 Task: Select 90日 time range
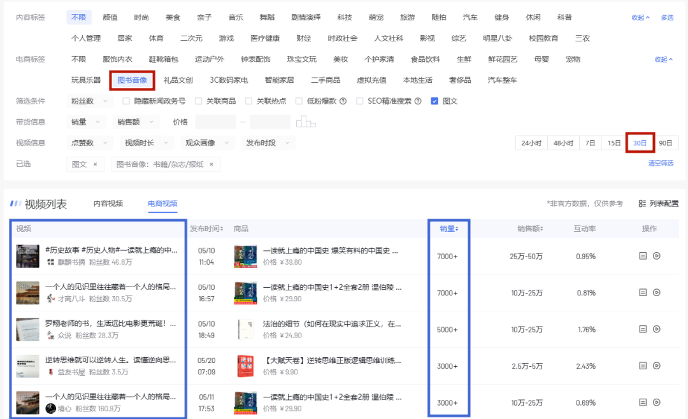point(666,143)
